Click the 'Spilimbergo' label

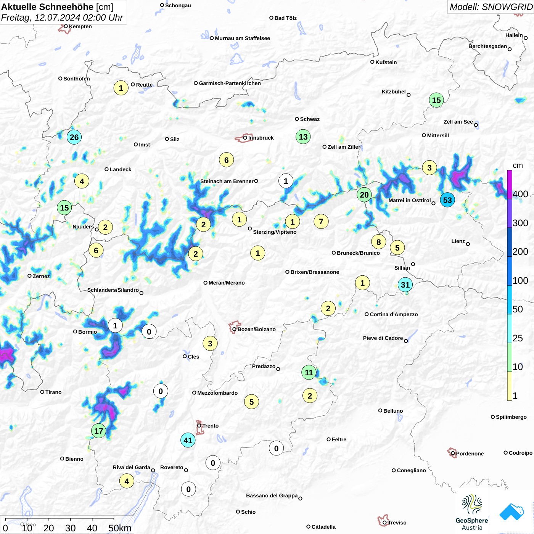click(511, 417)
